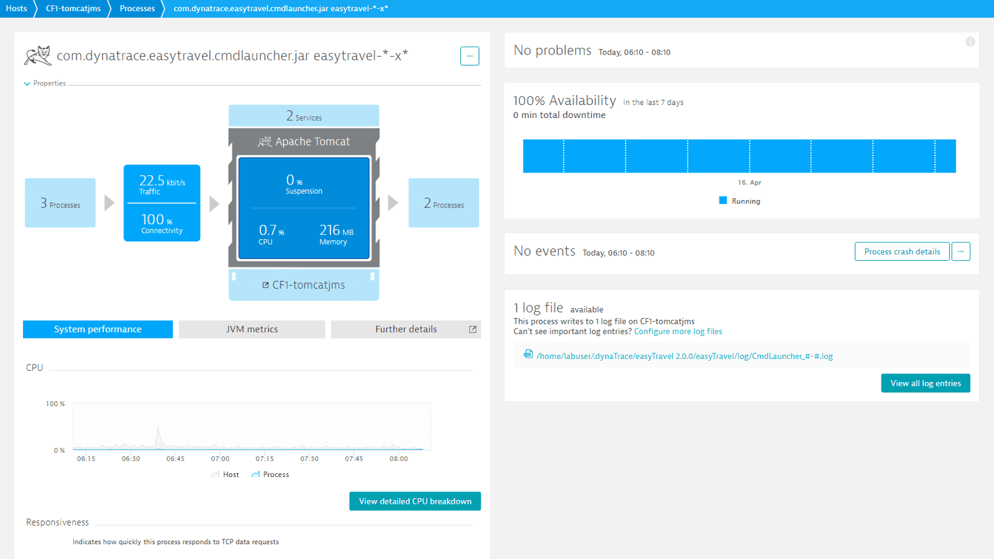Click the info icon in problems panel
This screenshot has width=994, height=559.
tap(970, 42)
